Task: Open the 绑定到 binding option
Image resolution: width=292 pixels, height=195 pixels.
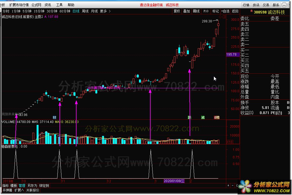Action: pyautogui.click(x=44, y=186)
